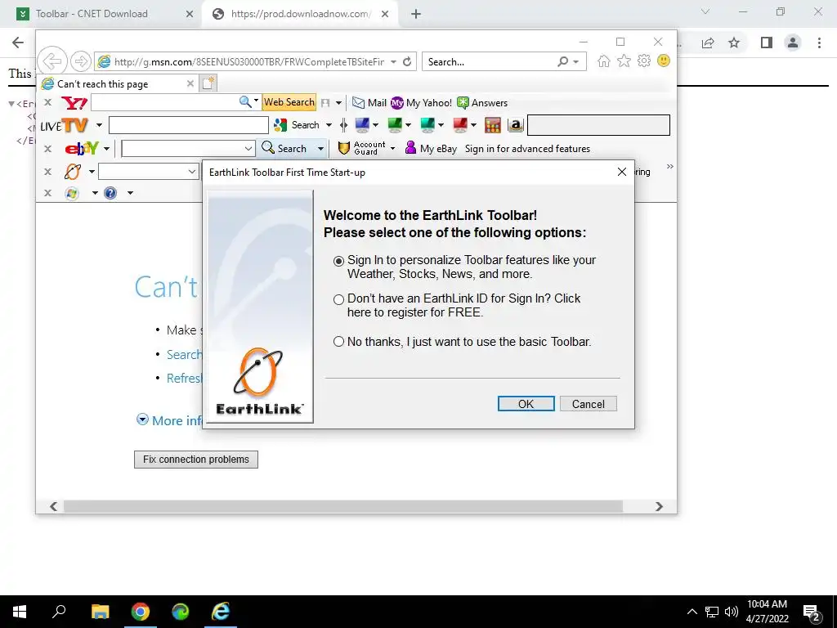Viewport: 837px width, 628px height.
Task: Click the first green monitor icon in the LiveTV toolbar
Action: (x=395, y=125)
